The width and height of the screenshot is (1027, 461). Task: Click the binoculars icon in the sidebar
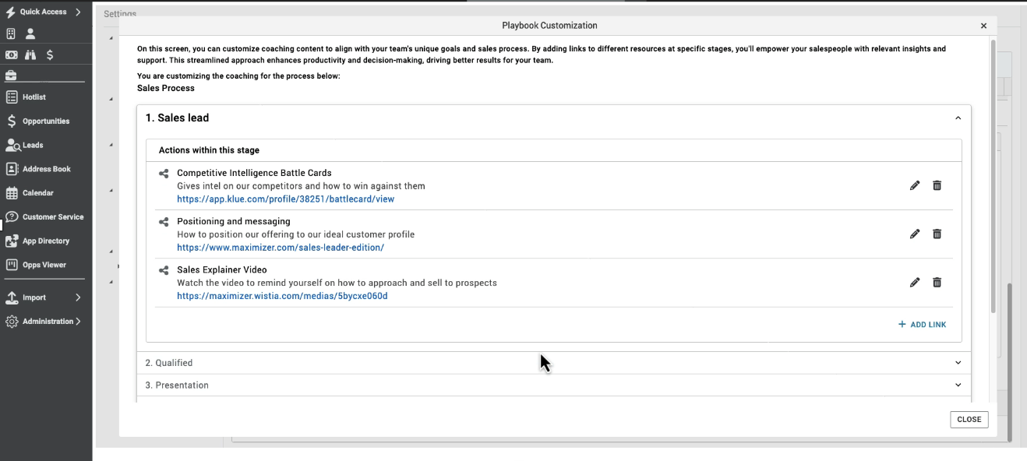pyautogui.click(x=30, y=55)
